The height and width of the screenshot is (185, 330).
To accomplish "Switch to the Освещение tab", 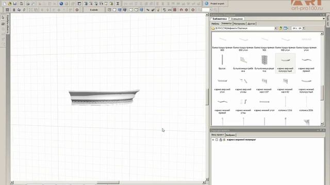I will [x=237, y=19].
